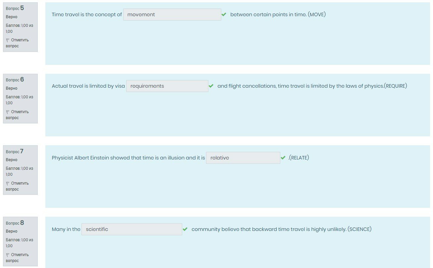Click the flag icon for question 7

click(8, 183)
